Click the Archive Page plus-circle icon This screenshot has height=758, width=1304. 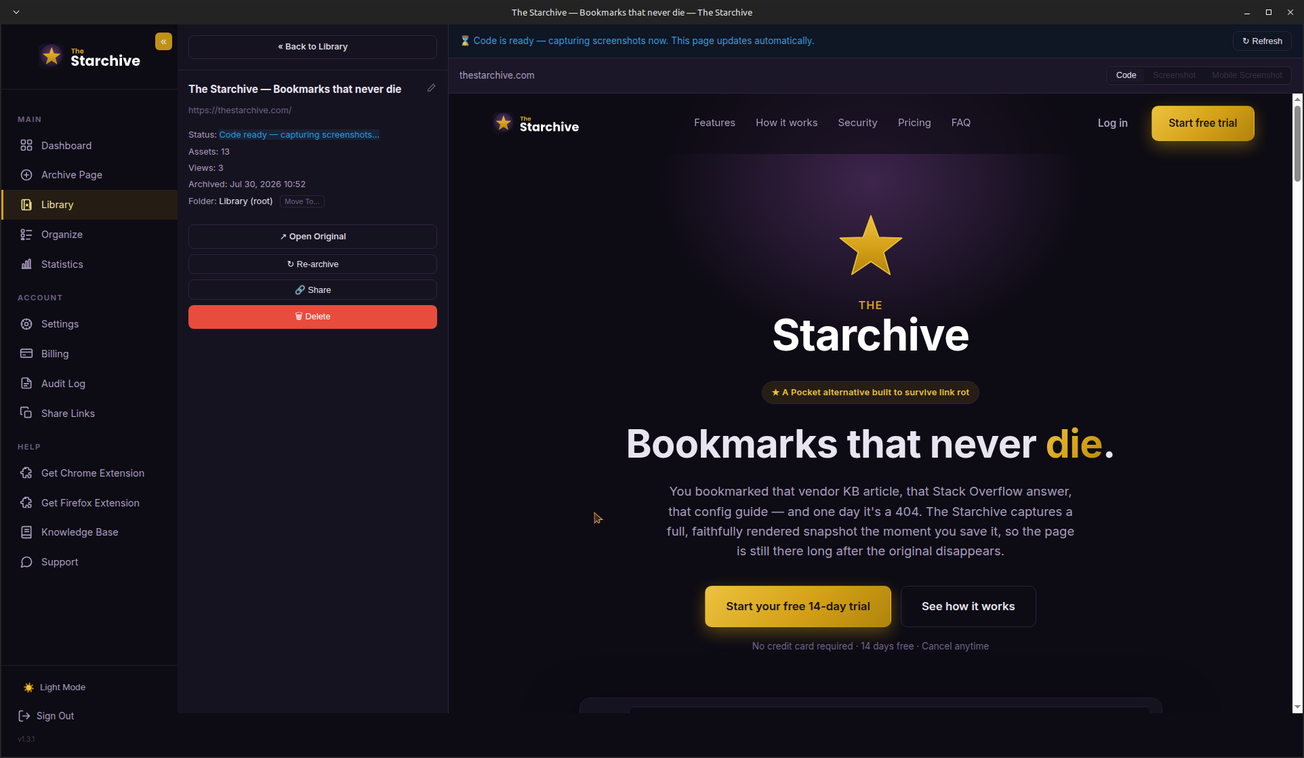click(x=26, y=175)
